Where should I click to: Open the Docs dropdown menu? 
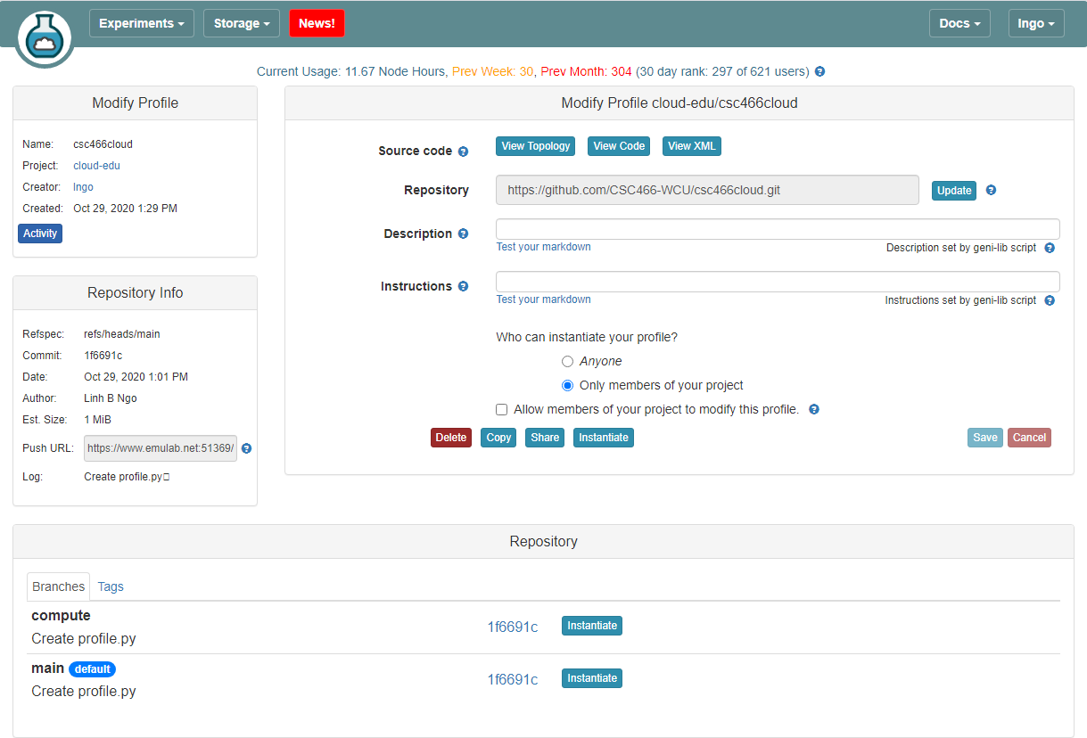tap(959, 23)
